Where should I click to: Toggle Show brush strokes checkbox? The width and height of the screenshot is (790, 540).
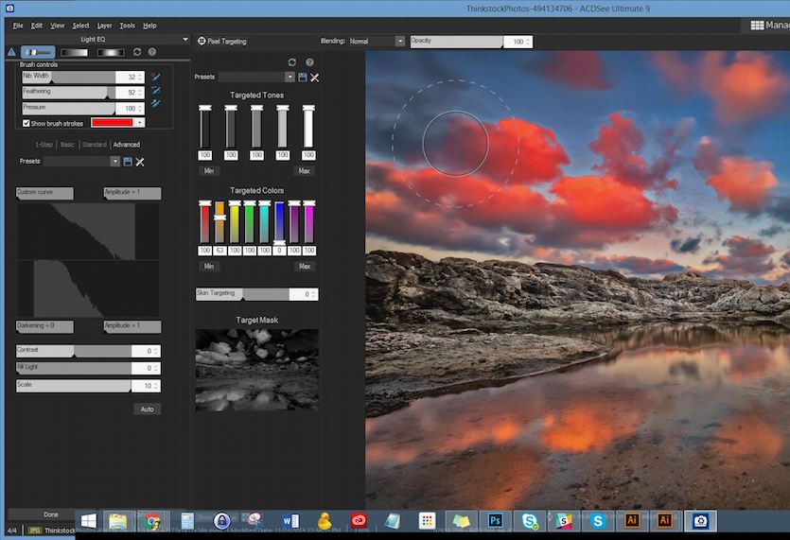pos(26,123)
